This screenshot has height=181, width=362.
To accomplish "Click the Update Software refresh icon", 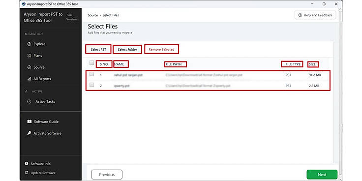I will (x=27, y=173).
